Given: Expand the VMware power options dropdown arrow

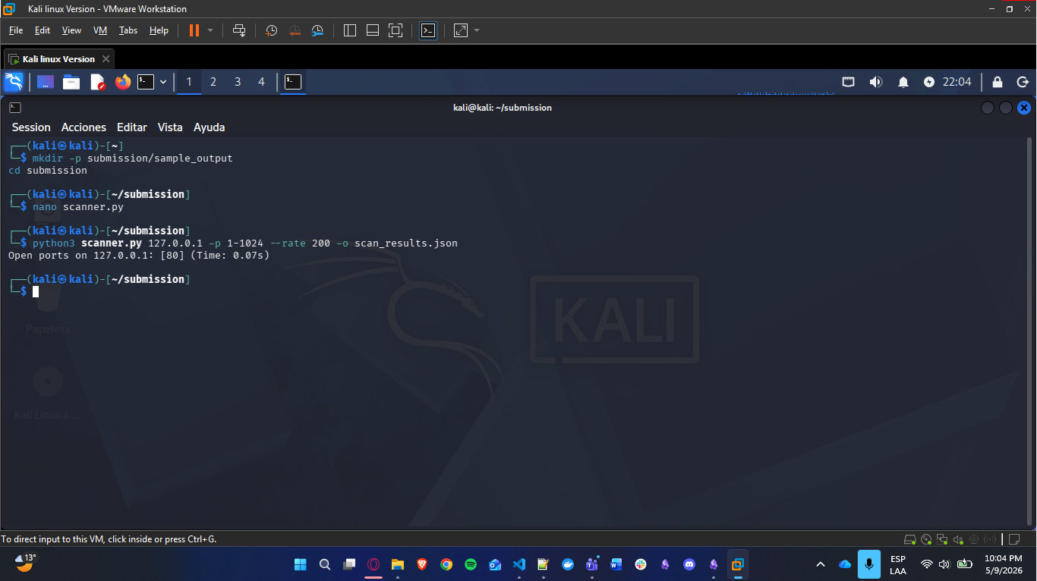Looking at the screenshot, I should [210, 30].
